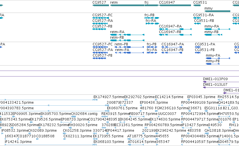
Task: Select EST EP09905.3prime
Action: [x=26, y=114]
